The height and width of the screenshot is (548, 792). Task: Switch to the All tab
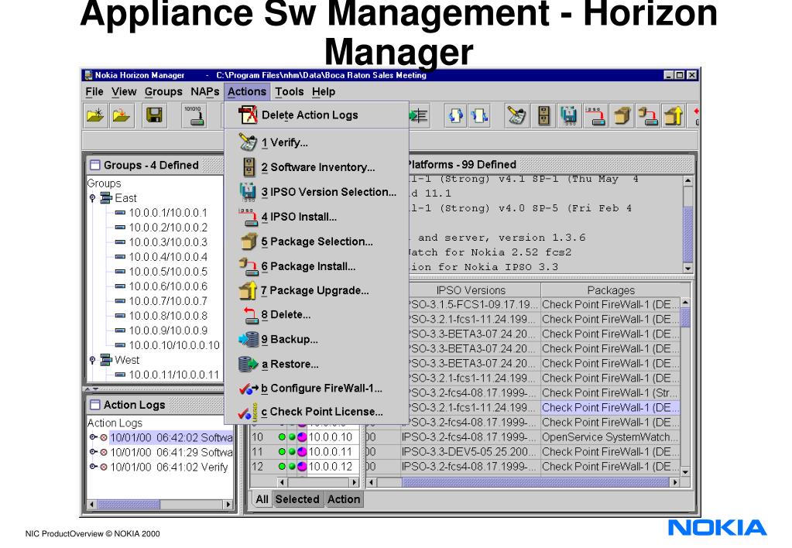click(x=262, y=499)
